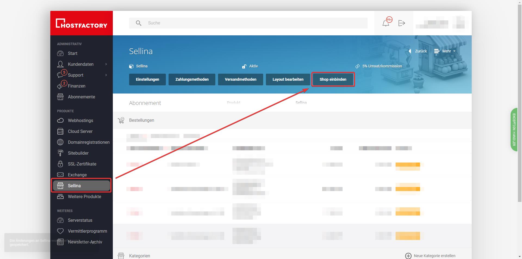Click the search magnifier icon
The image size is (522, 259).
pyautogui.click(x=138, y=23)
